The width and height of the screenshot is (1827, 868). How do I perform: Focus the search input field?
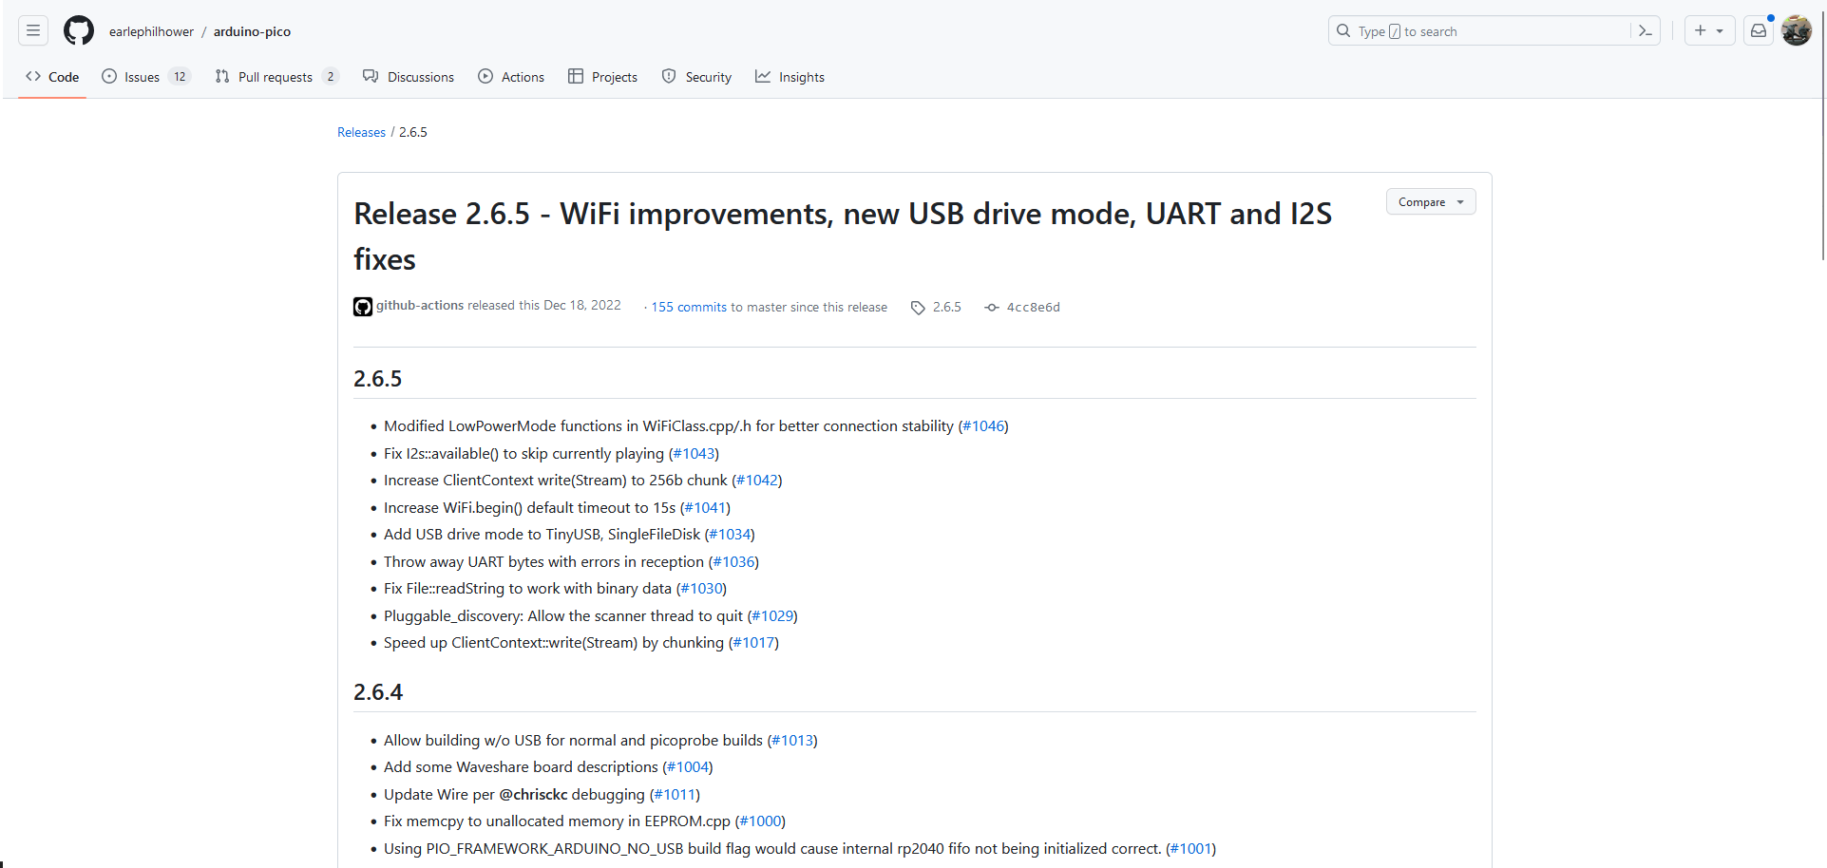(1494, 31)
